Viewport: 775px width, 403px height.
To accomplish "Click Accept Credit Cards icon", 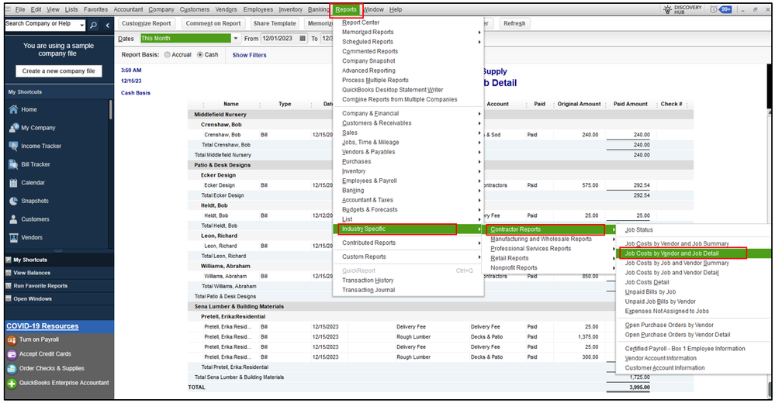I will click(12, 354).
